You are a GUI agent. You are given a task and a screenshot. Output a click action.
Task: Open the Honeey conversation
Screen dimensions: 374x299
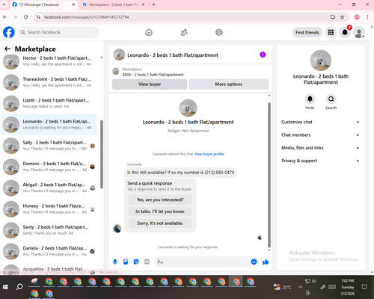(x=49, y=209)
